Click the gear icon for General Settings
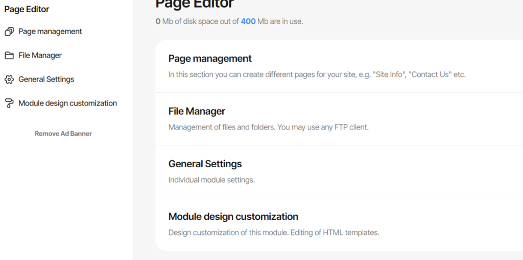 pyautogui.click(x=9, y=80)
